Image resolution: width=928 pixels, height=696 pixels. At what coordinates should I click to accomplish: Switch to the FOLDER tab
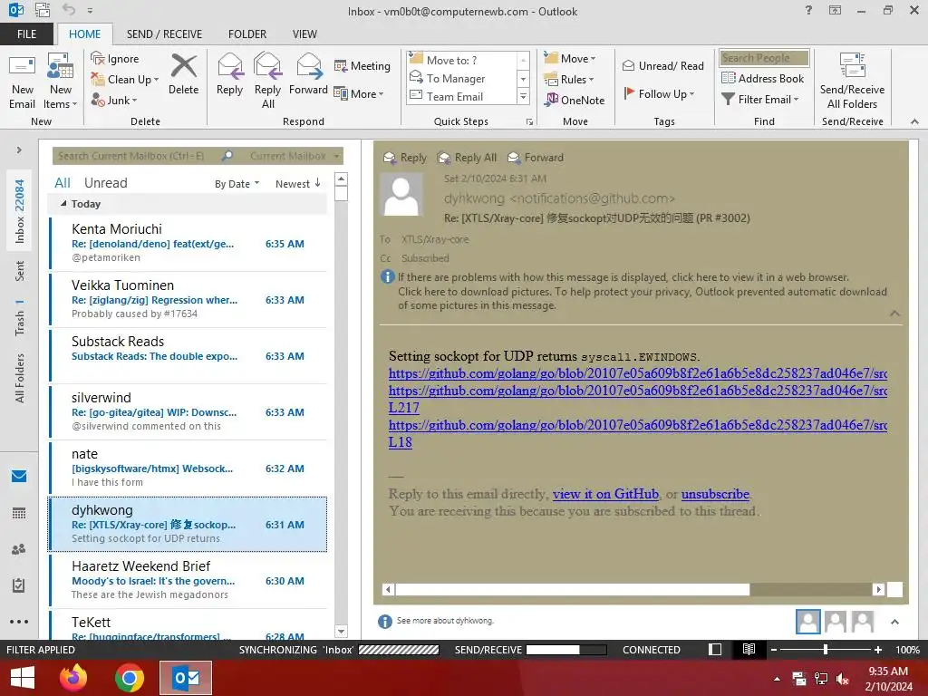[x=247, y=34]
